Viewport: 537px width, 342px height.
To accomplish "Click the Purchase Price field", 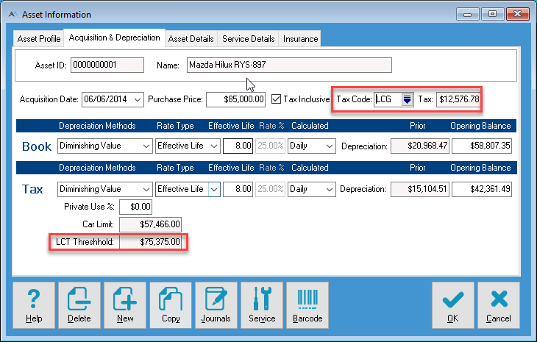I will (x=235, y=99).
